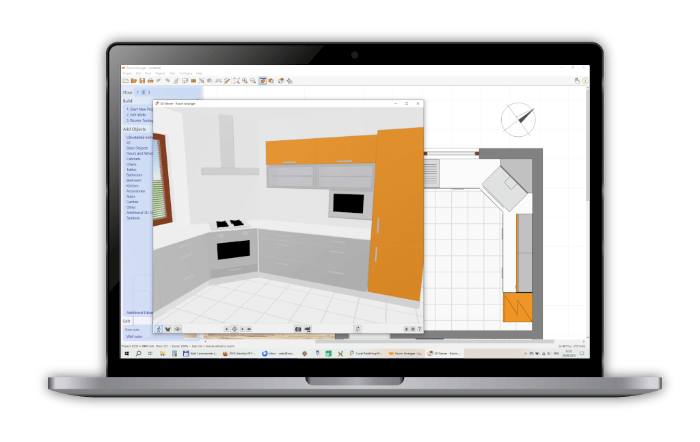
Task: Click the Print icon in the toolbar
Action: [x=150, y=81]
